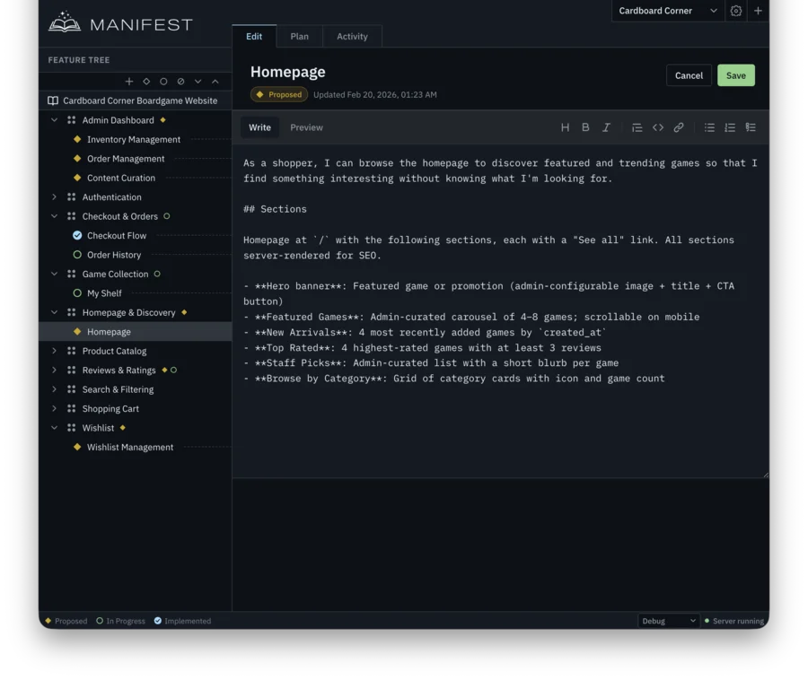
Task: Toggle italic formatting in the editor
Action: [606, 127]
